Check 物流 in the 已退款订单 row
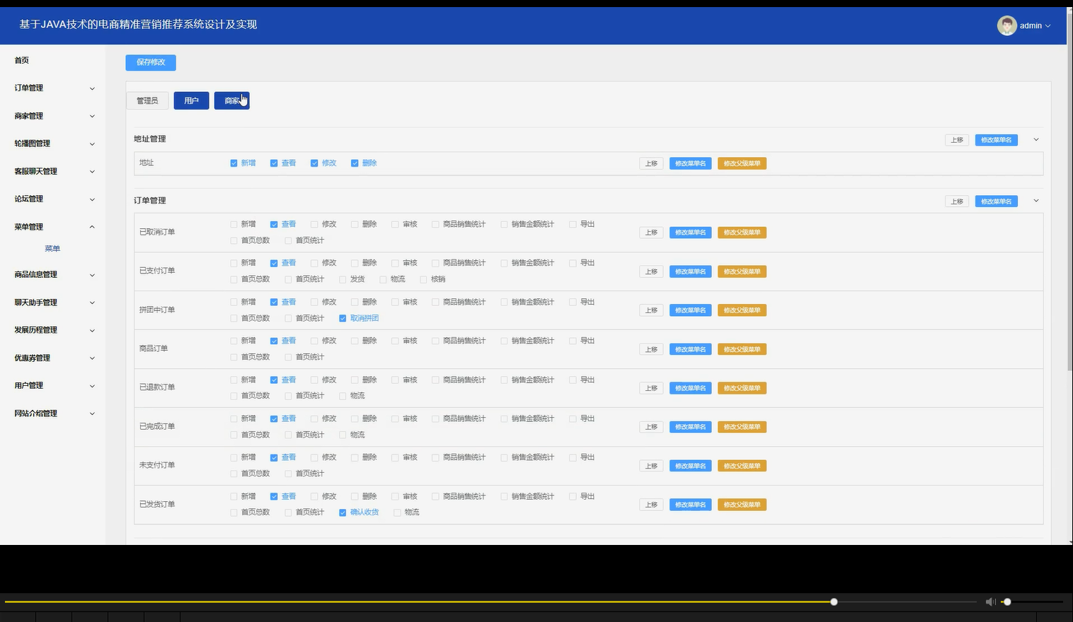 point(343,396)
